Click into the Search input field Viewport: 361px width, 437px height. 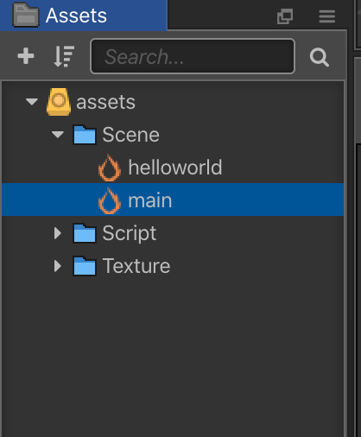[x=193, y=56]
